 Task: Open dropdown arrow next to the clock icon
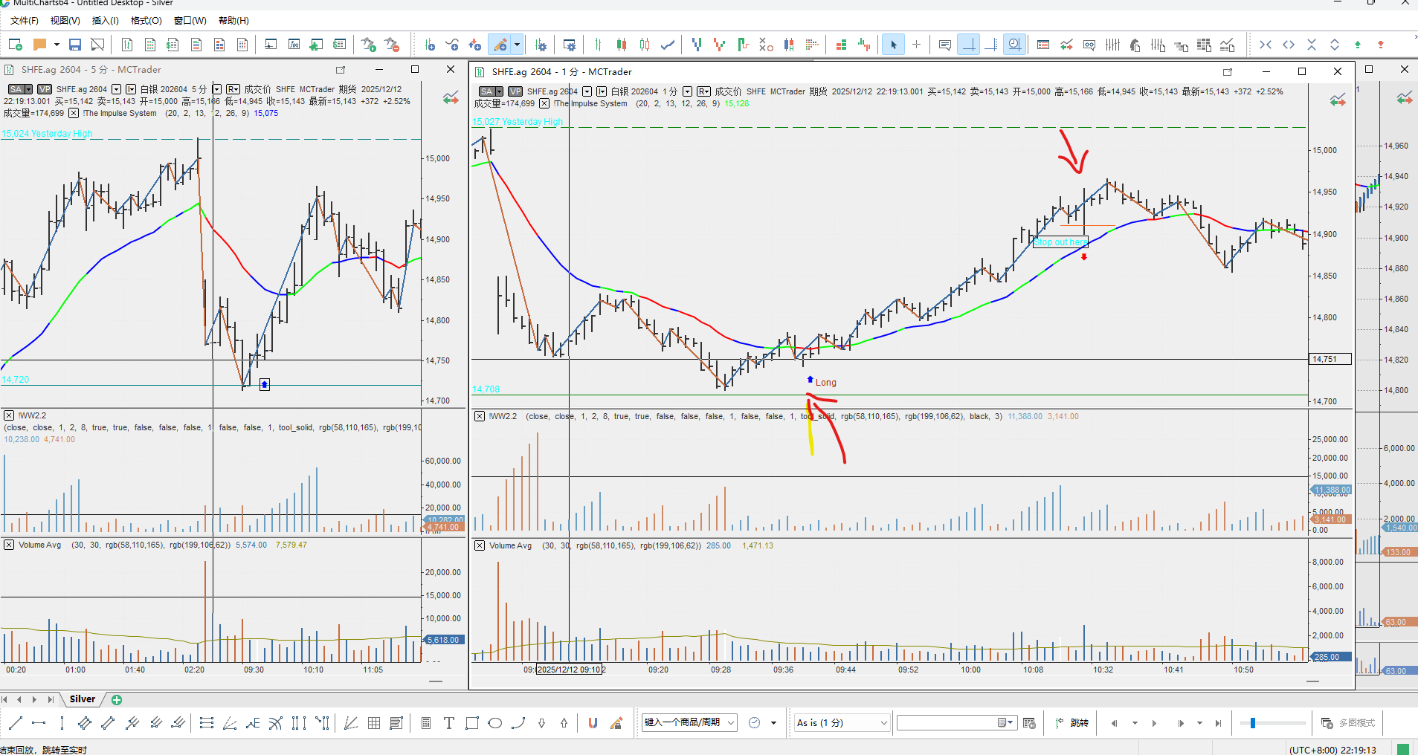pyautogui.click(x=773, y=723)
